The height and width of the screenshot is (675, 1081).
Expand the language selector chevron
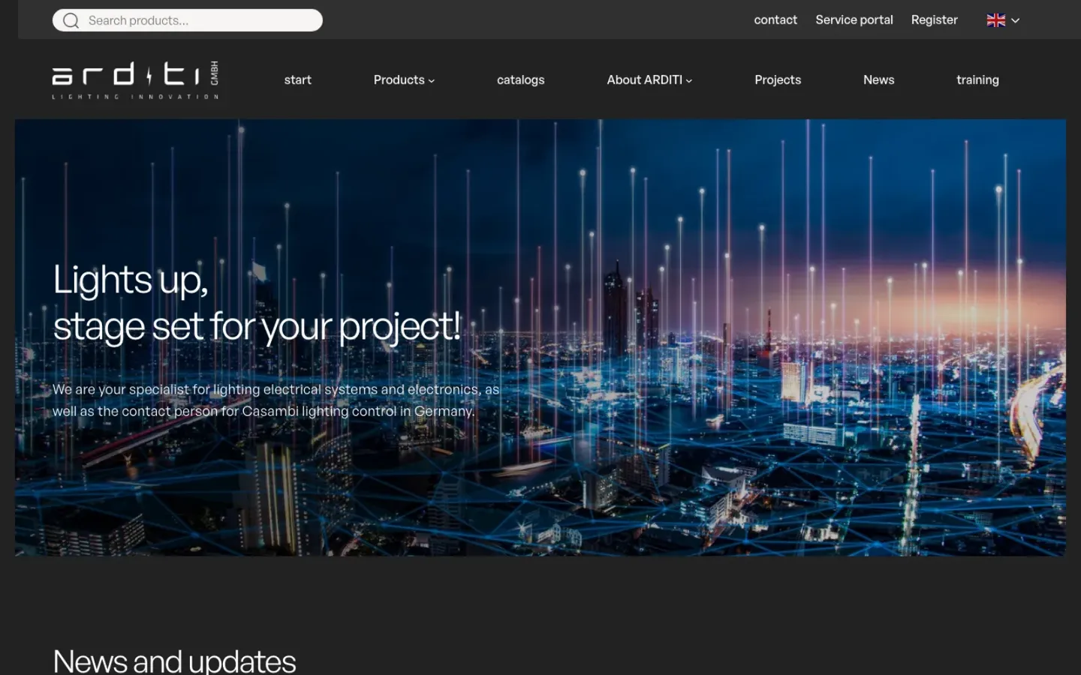tap(1015, 21)
